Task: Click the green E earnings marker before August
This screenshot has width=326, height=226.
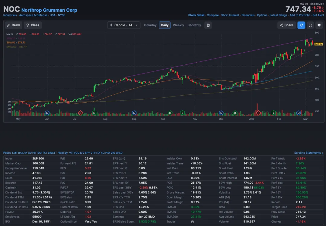Action: tap(94, 113)
